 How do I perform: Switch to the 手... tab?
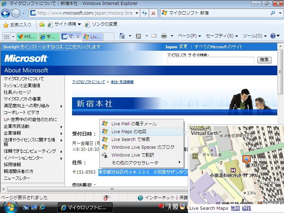click(49, 37)
